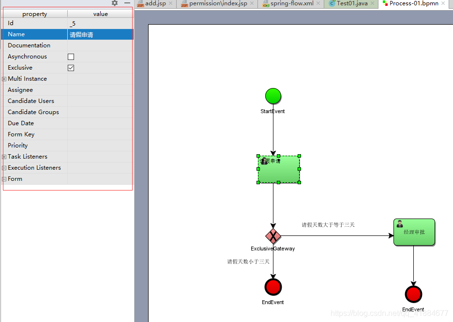Switch to the add.jsp tab
453x322 pixels.
click(x=155, y=3)
